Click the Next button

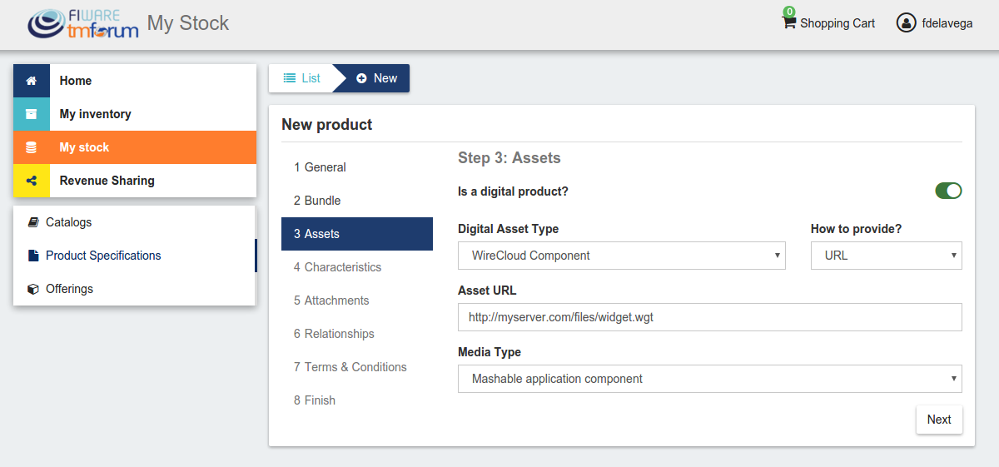[x=939, y=420]
